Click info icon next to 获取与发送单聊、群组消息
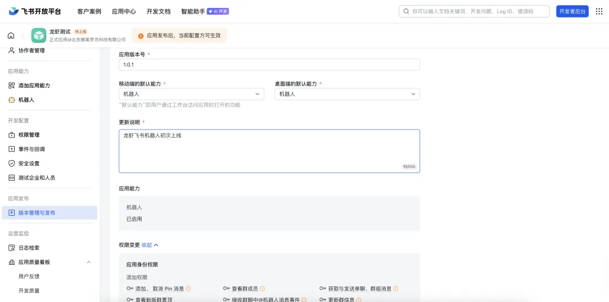This screenshot has height=302, width=609. pos(396,288)
